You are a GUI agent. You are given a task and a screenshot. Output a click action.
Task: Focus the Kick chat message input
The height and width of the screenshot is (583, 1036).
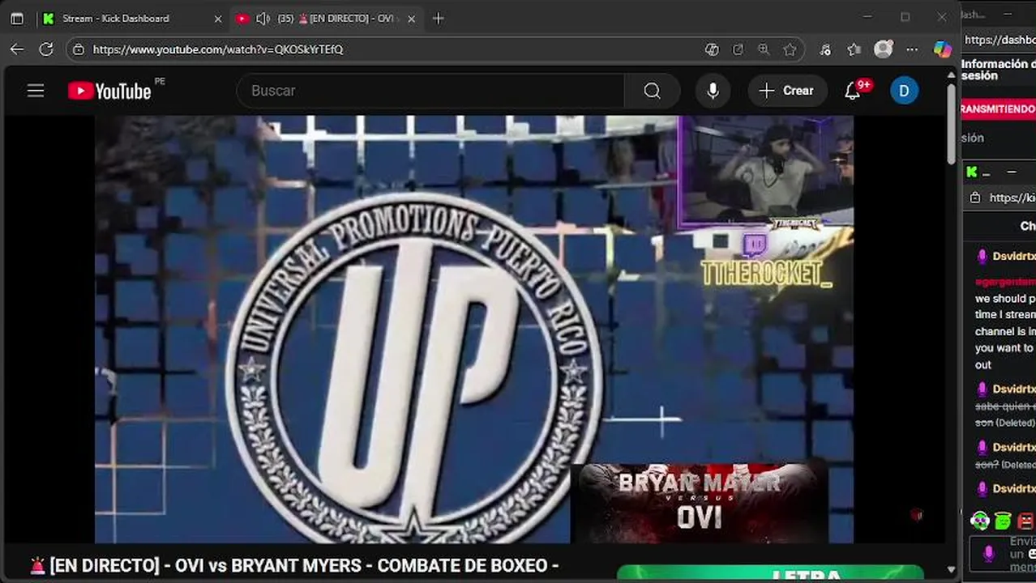(x=1004, y=554)
